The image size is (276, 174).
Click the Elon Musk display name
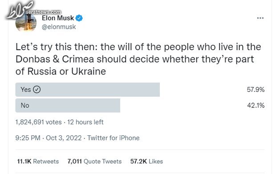[x=58, y=18]
